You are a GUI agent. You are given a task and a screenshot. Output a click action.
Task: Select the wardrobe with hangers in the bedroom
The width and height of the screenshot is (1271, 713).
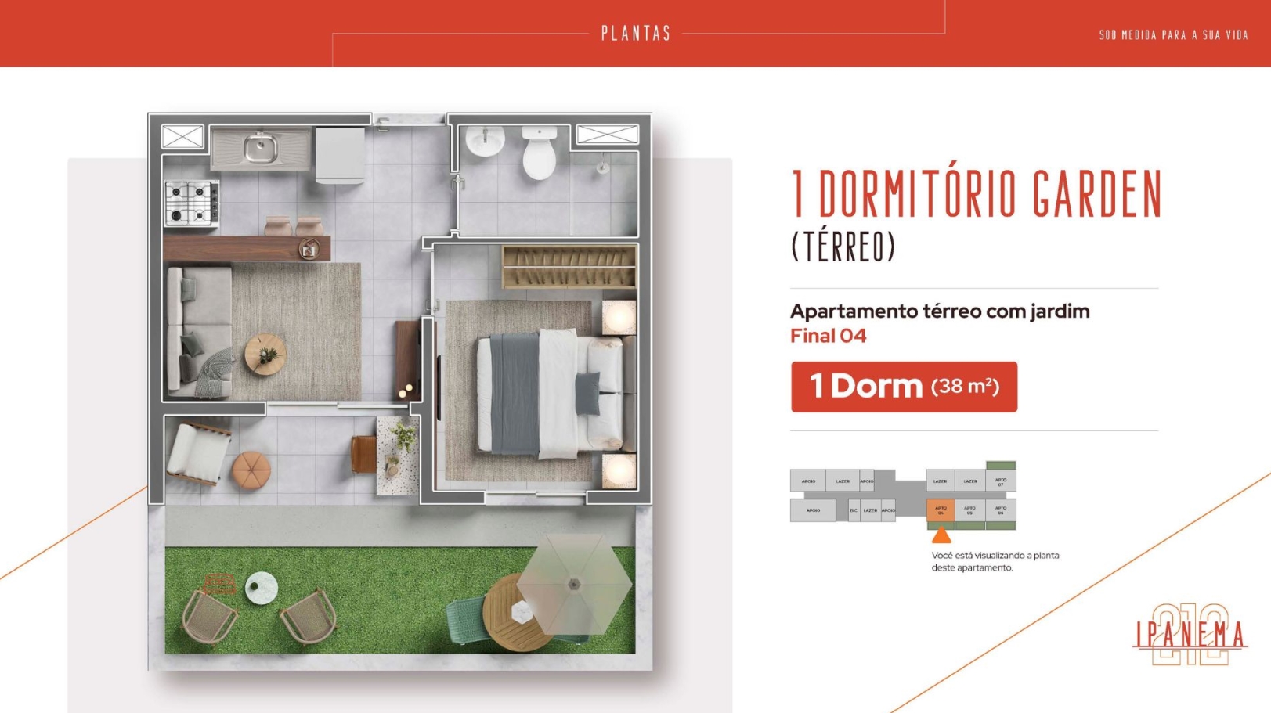tap(569, 267)
